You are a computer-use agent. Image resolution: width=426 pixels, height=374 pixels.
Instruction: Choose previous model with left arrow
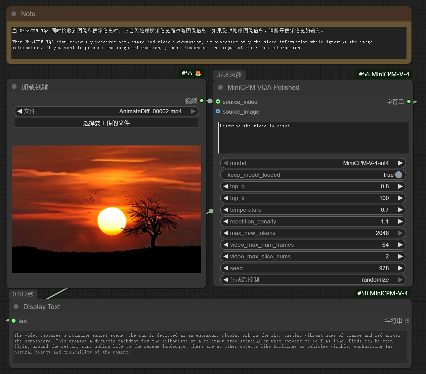226,163
